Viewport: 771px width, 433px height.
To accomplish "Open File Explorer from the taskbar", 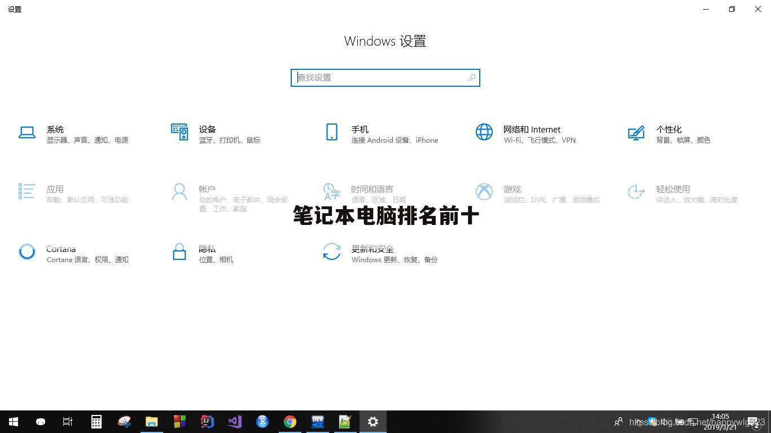I will point(152,422).
